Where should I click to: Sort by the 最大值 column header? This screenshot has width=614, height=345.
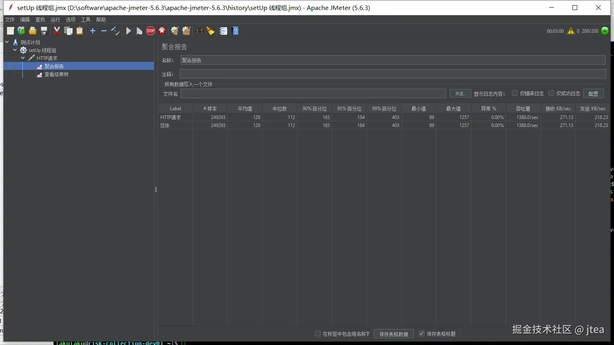454,109
